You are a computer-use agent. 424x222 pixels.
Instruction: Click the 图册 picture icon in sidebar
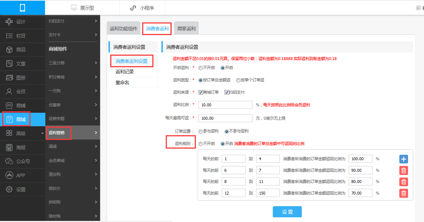tap(9, 78)
